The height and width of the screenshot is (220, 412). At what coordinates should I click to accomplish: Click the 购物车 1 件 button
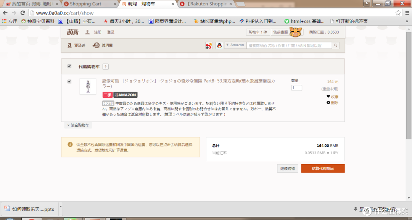click(x=257, y=32)
